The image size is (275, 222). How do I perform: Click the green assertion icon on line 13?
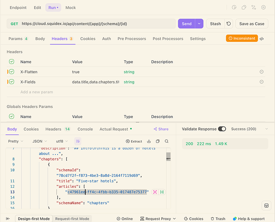tap(162, 192)
